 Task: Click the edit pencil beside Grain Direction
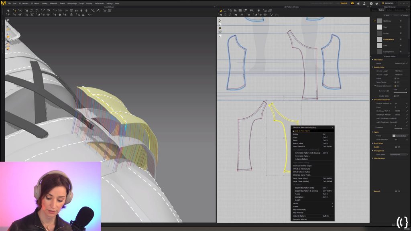pyautogui.click(x=407, y=139)
